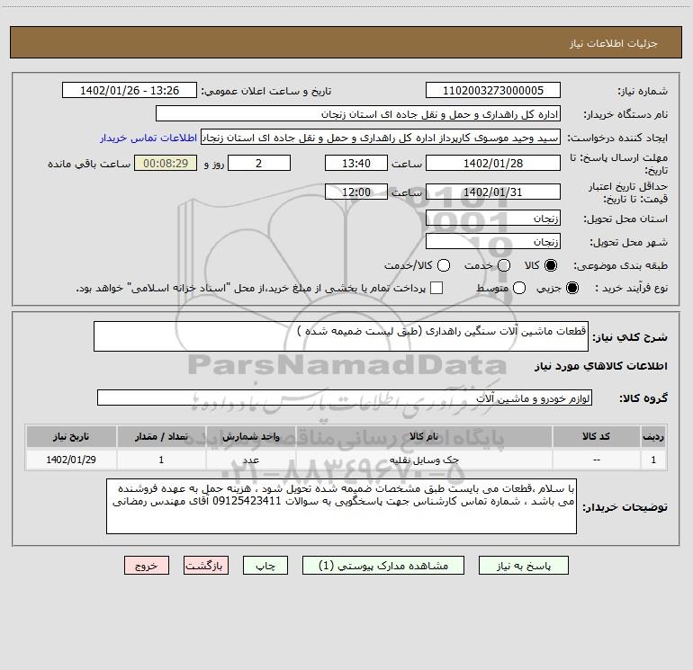This screenshot has width=693, height=670.
Task: Click the goods group field لوازم خودرو
Action: pos(345,398)
